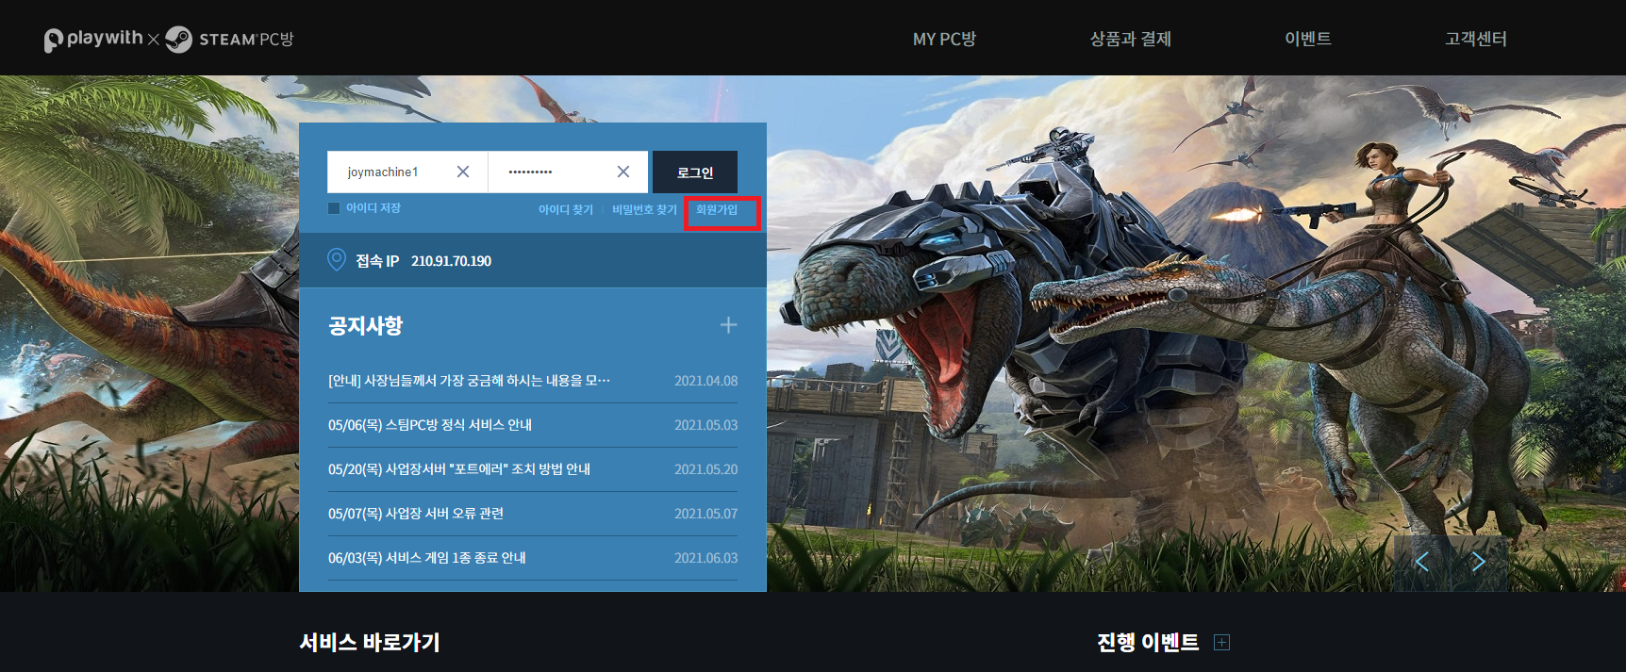
Task: Click the 진행 이벤트 heading
Action: 1148,643
